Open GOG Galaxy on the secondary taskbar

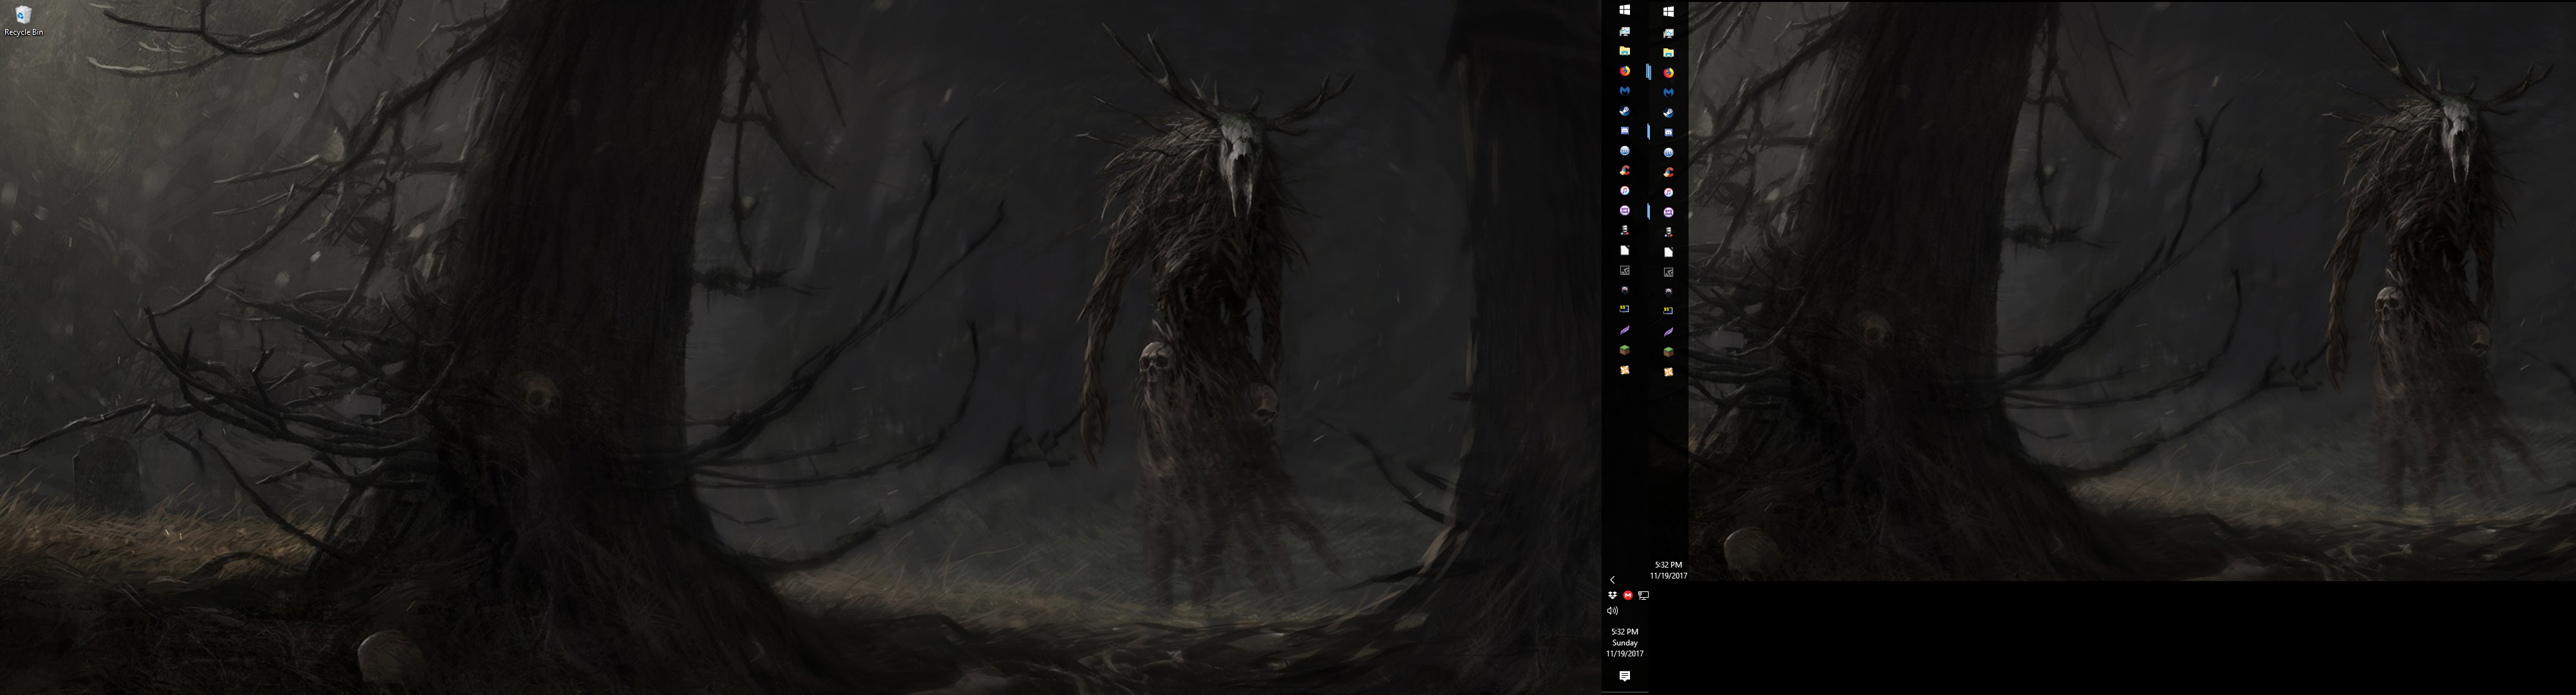pos(1668,213)
